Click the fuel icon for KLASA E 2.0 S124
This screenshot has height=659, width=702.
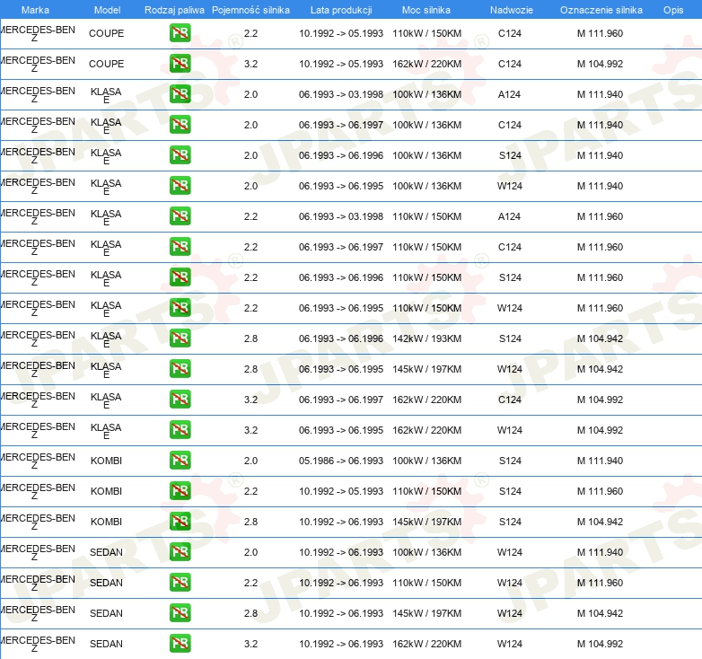coord(180,155)
